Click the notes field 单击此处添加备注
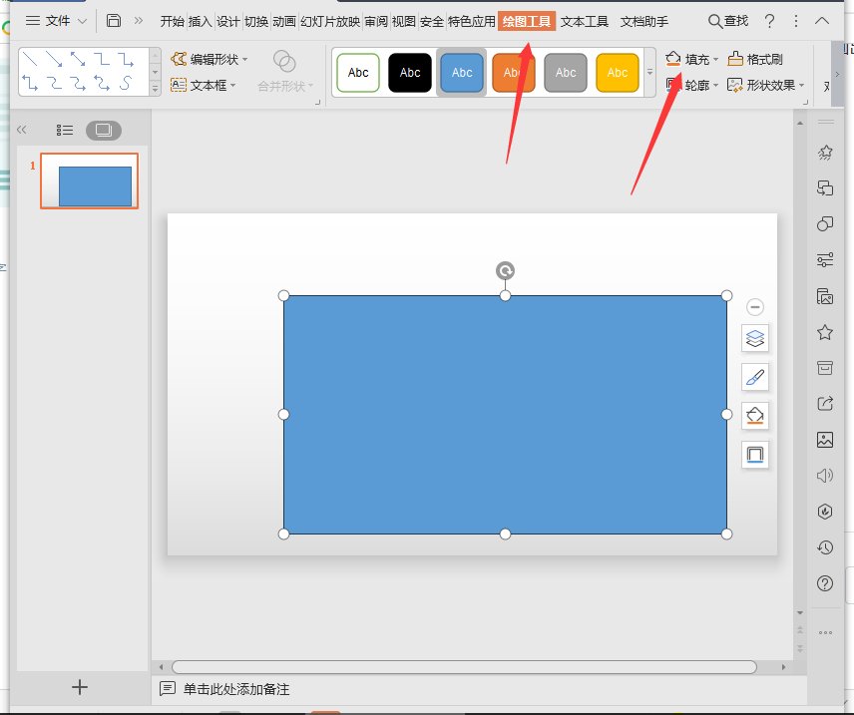The height and width of the screenshot is (715, 854). pos(236,689)
